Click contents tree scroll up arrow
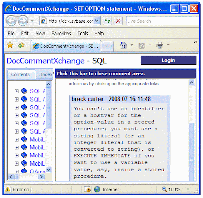The width and height of the screenshot is (203, 198). click(48, 84)
